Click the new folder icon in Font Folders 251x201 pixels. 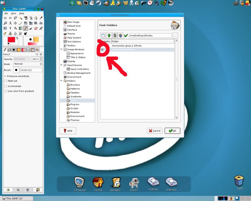pos(103,35)
